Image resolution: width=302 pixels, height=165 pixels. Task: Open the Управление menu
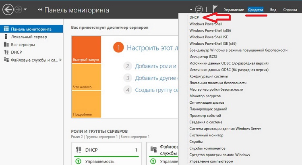(234, 10)
